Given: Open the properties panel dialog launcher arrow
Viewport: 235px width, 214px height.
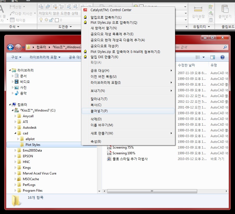Looking at the screenshot, I should point(186,27).
